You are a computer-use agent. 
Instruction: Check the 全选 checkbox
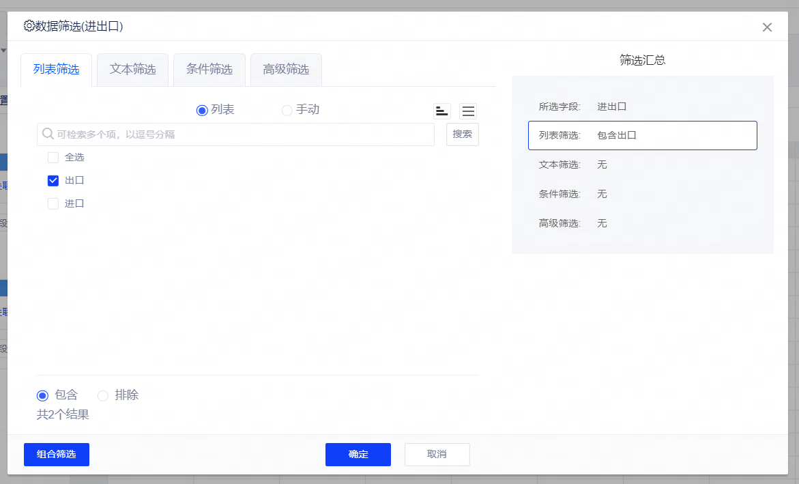click(x=53, y=158)
